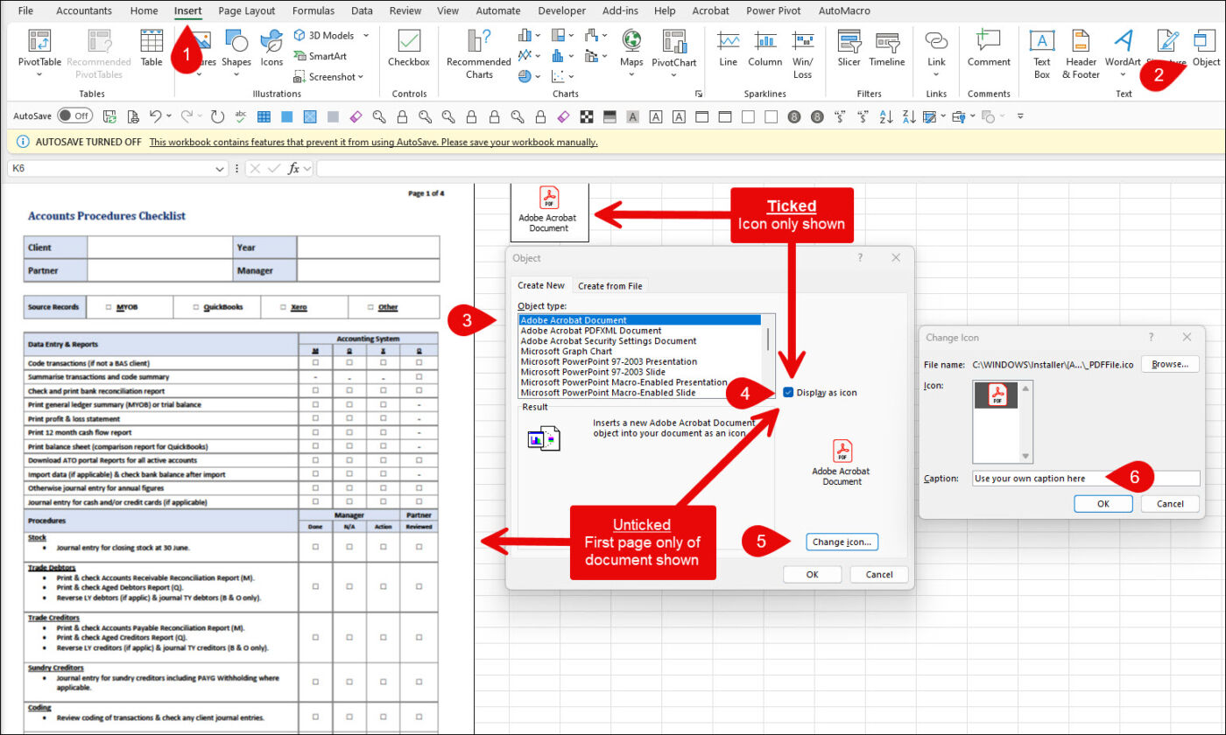Screen dimensions: 1226x735
Task: Expand the 3D Models dropdown arrow
Action: [x=365, y=36]
